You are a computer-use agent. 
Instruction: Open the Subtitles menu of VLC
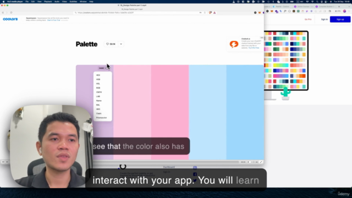click(x=73, y=2)
